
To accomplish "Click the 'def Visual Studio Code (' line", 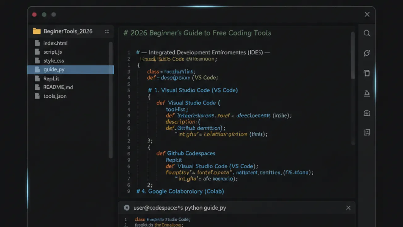I will tap(188, 103).
